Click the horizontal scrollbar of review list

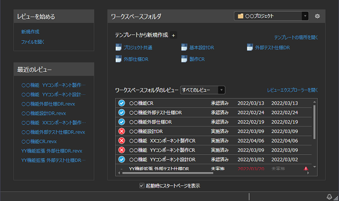pos(168,173)
